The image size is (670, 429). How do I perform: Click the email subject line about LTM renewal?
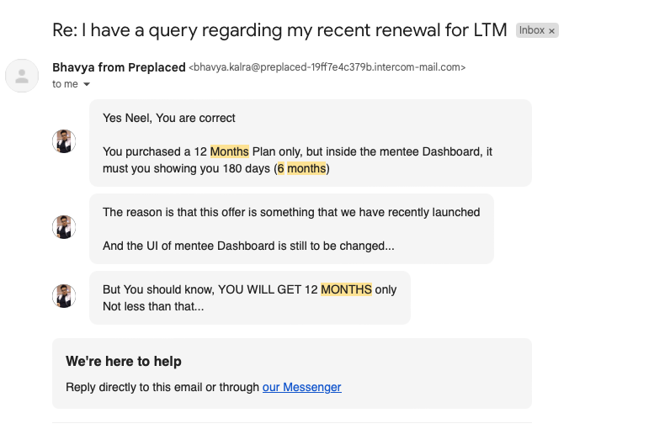coord(279,30)
